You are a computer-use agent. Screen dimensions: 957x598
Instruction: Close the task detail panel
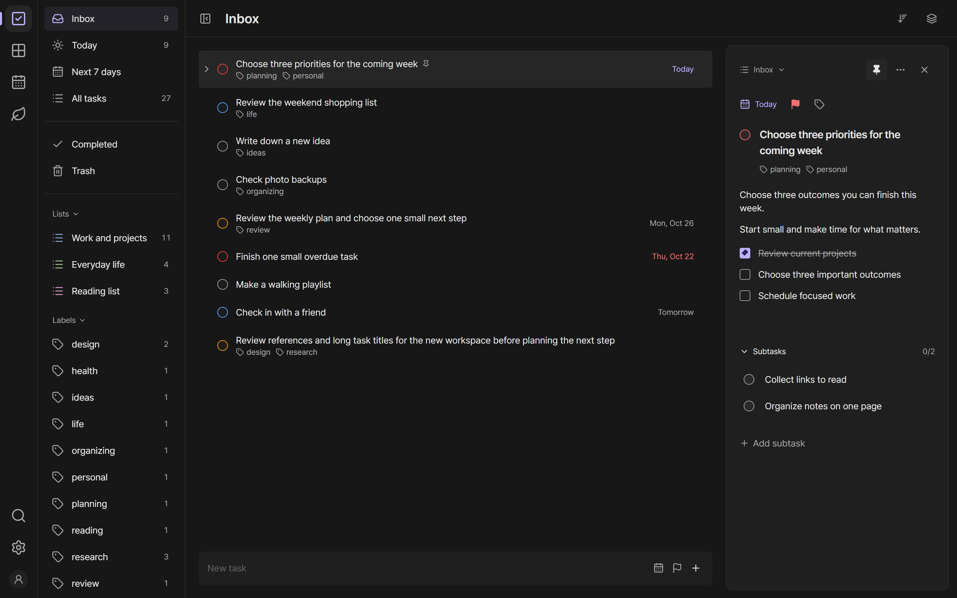pyautogui.click(x=924, y=70)
